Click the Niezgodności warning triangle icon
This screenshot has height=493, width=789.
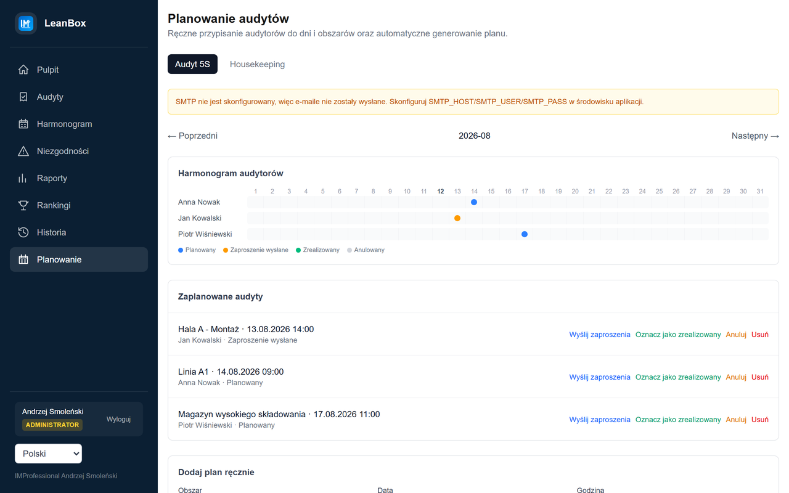[x=23, y=151]
